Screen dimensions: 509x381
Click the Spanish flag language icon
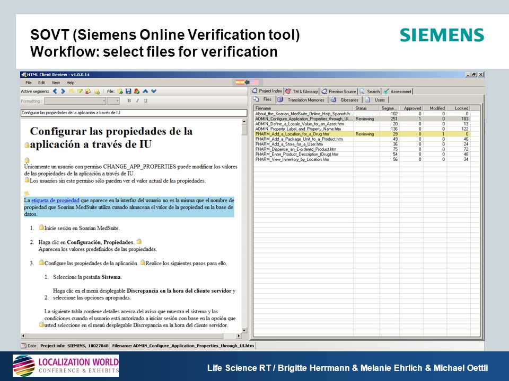240,83
